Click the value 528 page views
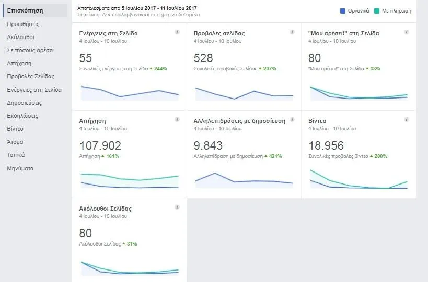This screenshot has height=282, width=428. 203,58
